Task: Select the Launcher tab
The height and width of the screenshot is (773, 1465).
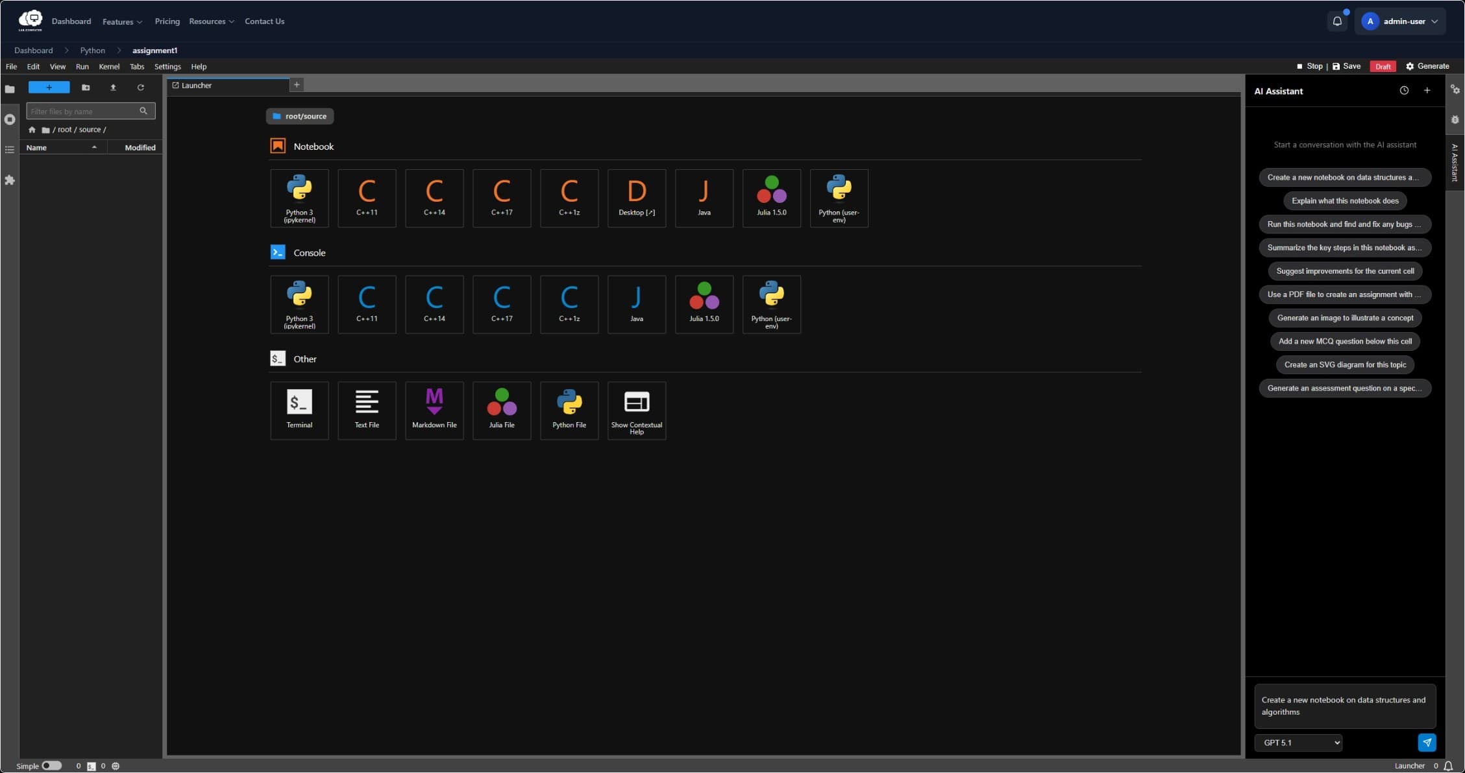Action: click(x=228, y=86)
